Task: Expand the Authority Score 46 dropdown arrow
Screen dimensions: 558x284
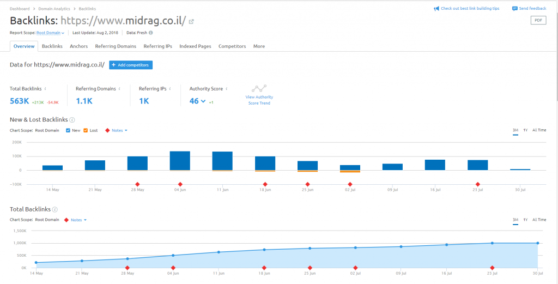Action: [x=203, y=101]
